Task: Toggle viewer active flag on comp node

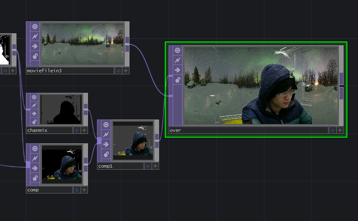Action: (x=35, y=148)
